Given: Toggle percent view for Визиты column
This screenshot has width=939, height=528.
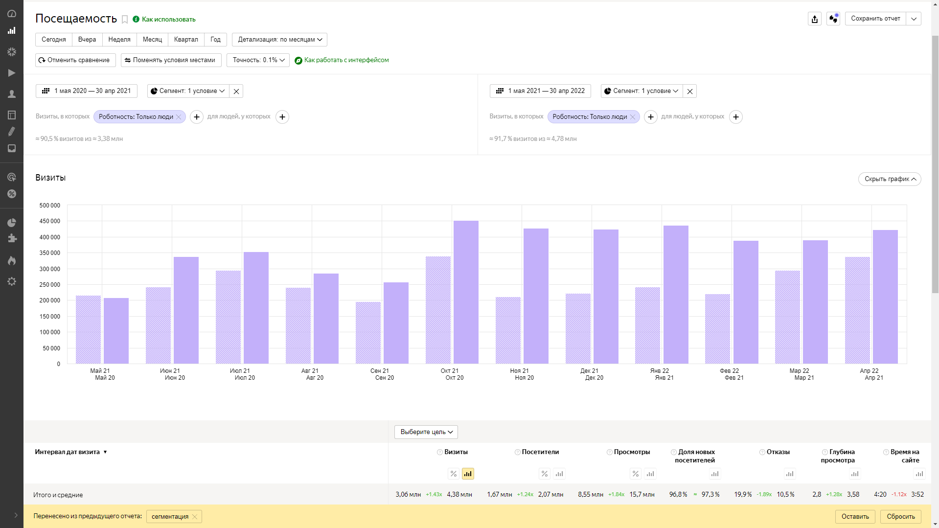Looking at the screenshot, I should point(454,474).
